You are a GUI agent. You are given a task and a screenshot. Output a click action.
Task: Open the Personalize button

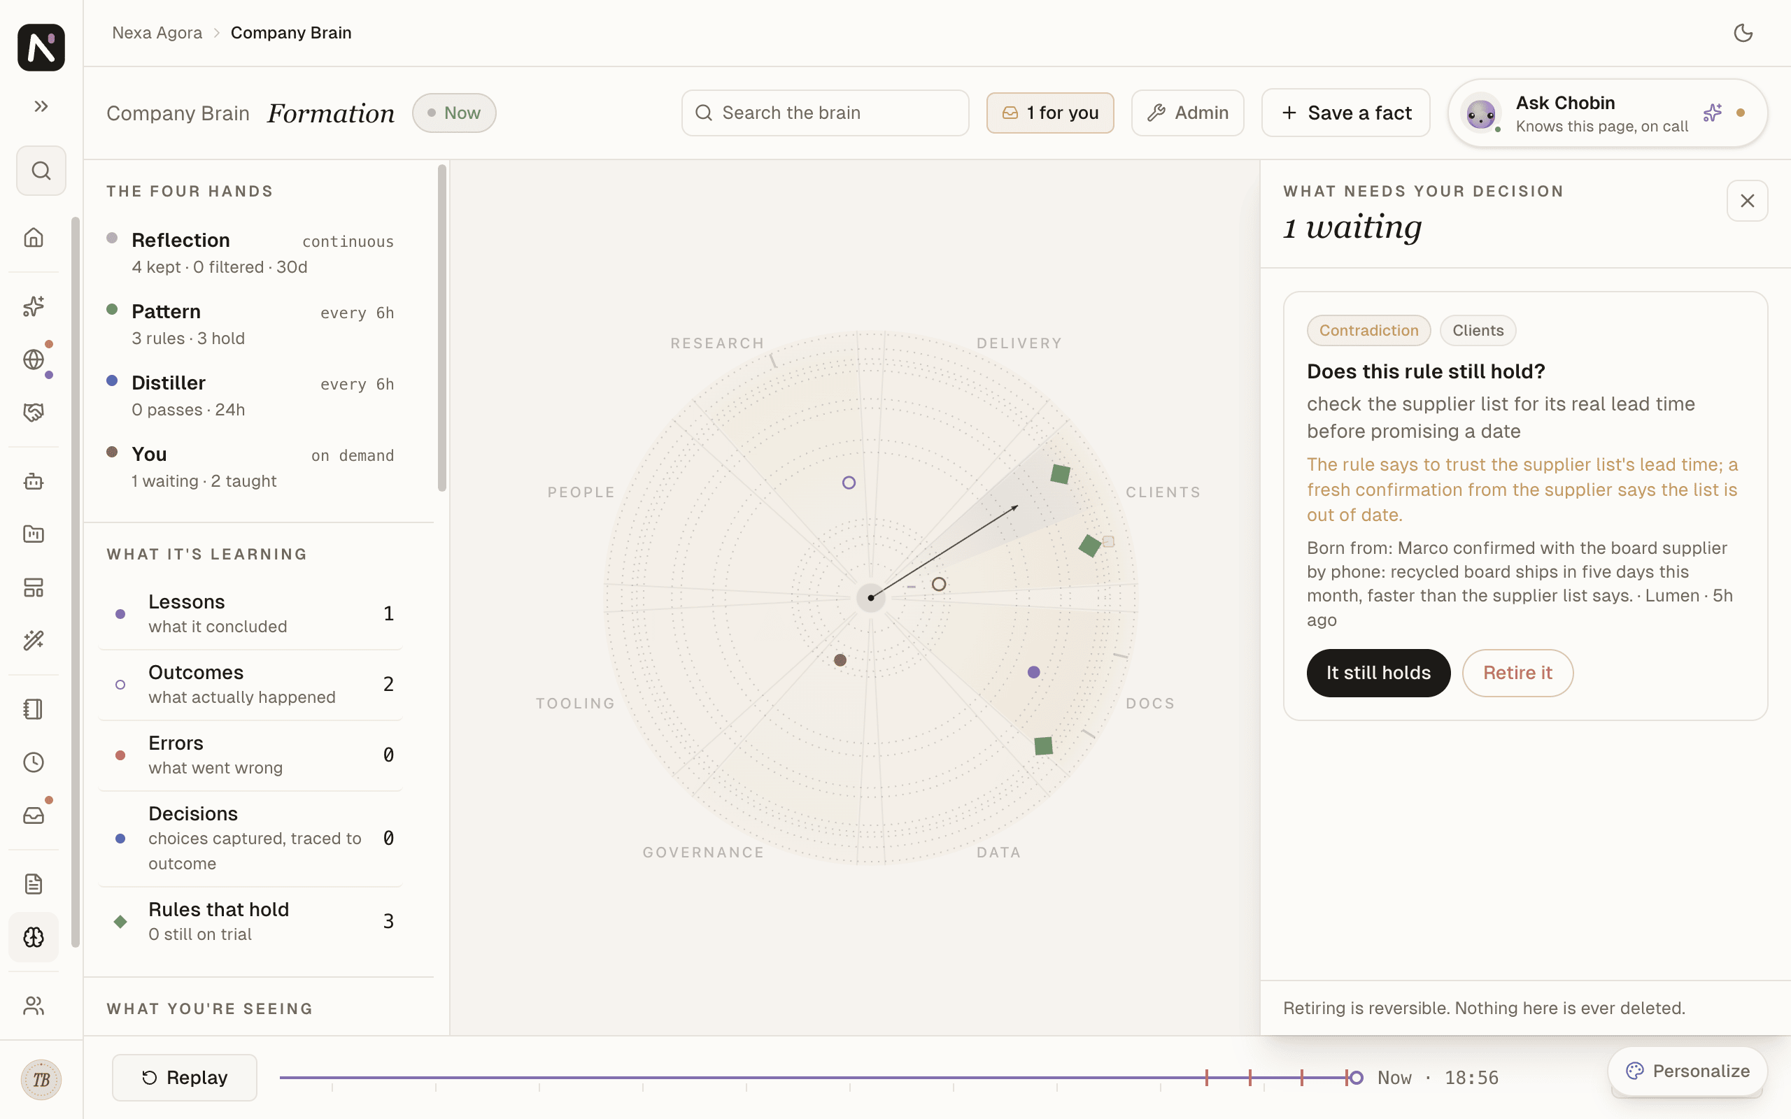coord(1687,1071)
